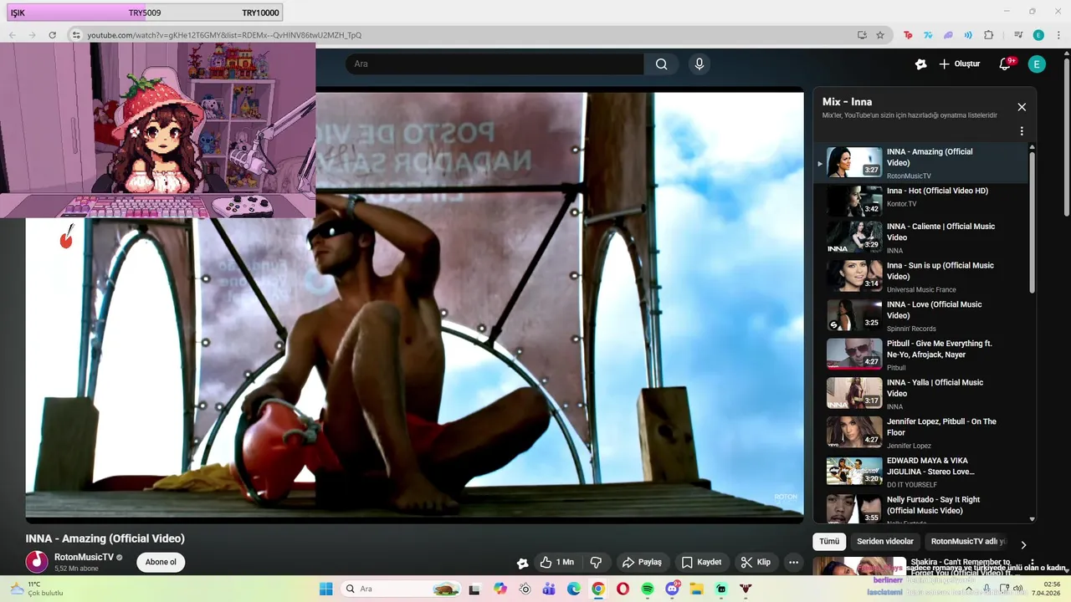Save the video with Kaydet button
The image size is (1071, 602).
[701, 562]
